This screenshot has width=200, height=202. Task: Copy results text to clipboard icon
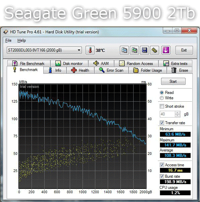pos(124,50)
